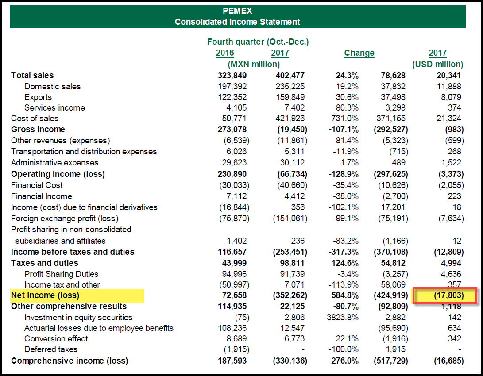The image size is (483, 376).
Task: Click the Conversion effect row label
Action: pos(56,339)
